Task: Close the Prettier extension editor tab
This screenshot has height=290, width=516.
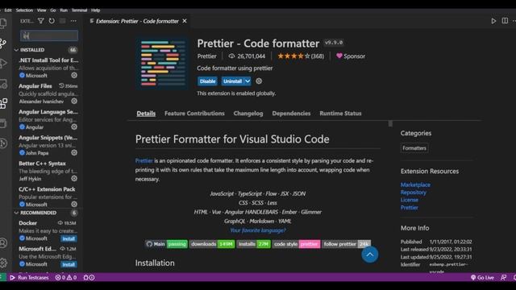Action: pyautogui.click(x=185, y=21)
